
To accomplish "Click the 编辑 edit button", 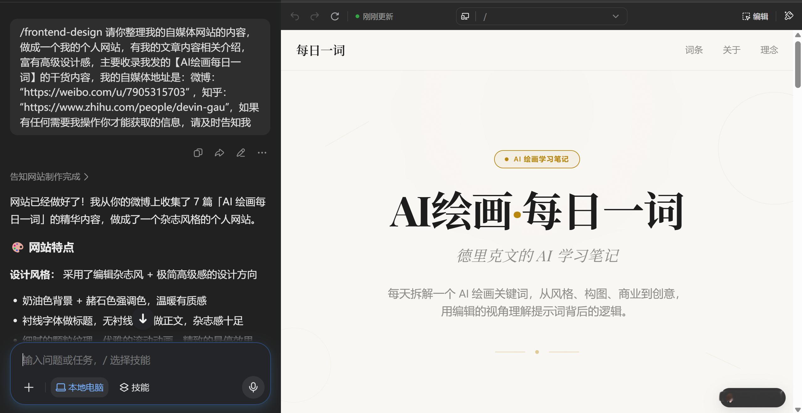I will pyautogui.click(x=755, y=16).
